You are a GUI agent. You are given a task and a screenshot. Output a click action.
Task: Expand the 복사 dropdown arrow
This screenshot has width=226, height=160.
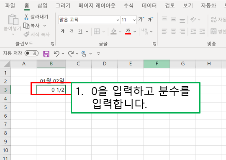point(44,26)
